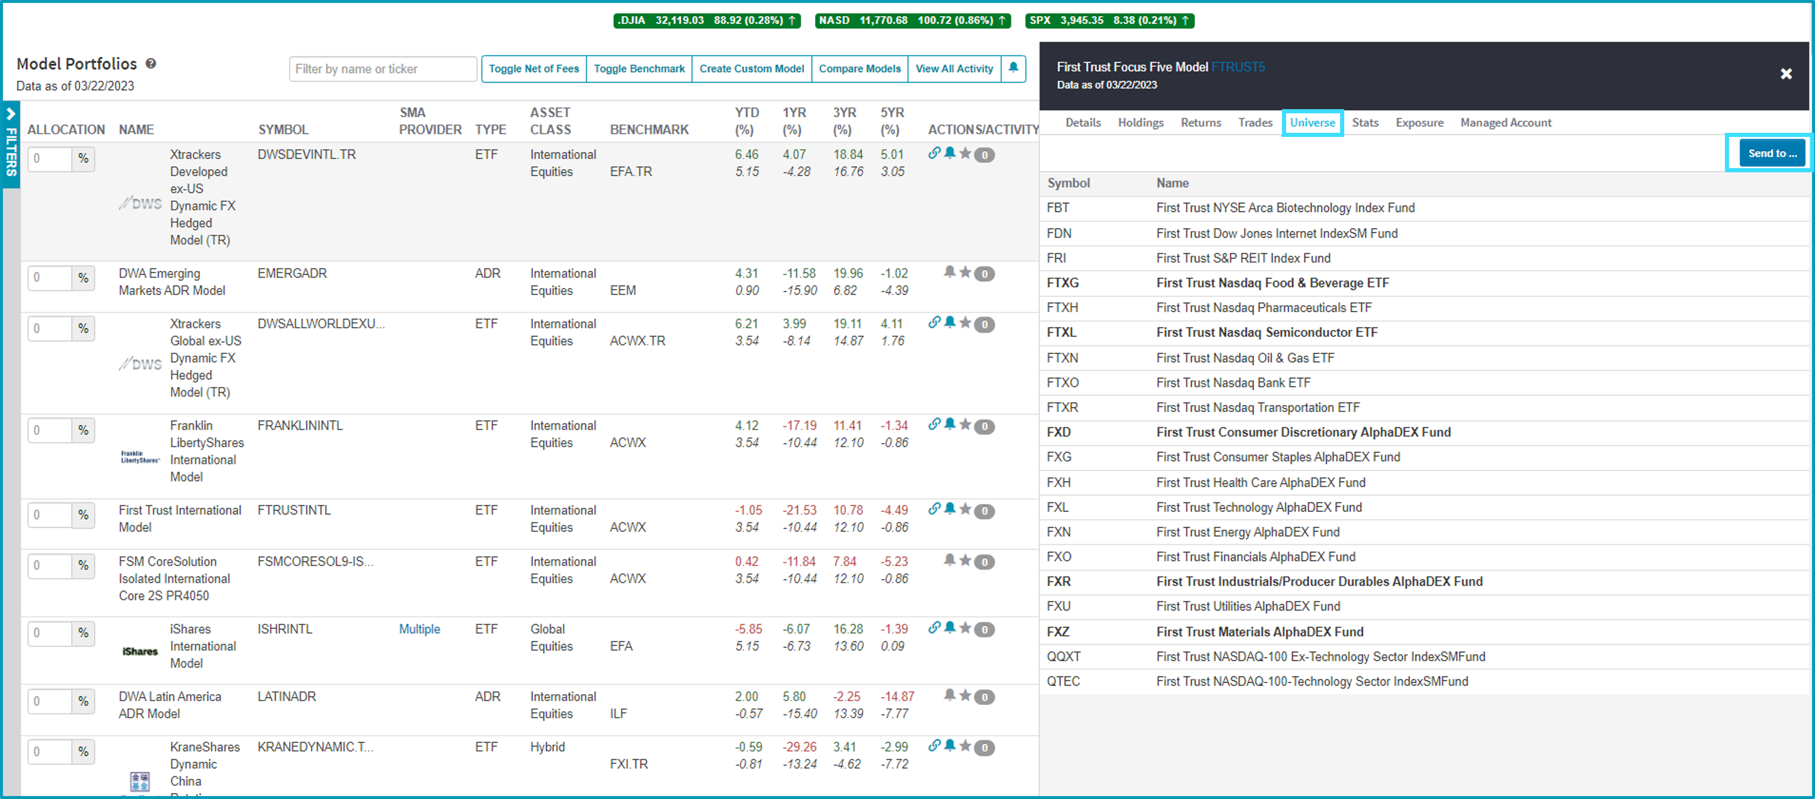The height and width of the screenshot is (799, 1815).
Task: Click the alert bell for FSM CoreSolution row
Action: tap(950, 560)
